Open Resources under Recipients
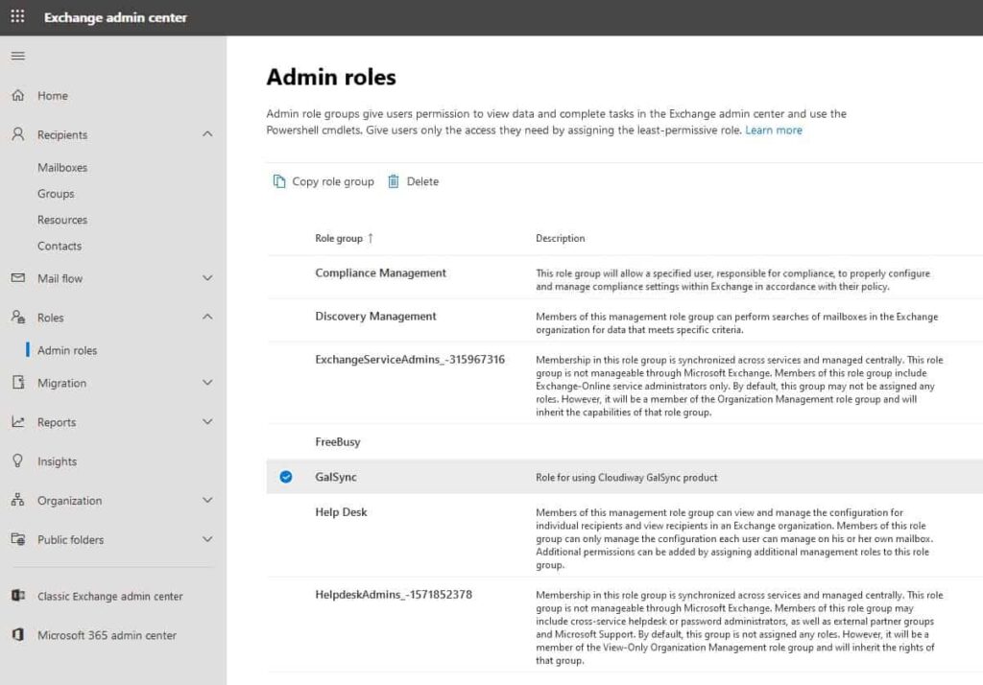The image size is (983, 685). (x=62, y=220)
